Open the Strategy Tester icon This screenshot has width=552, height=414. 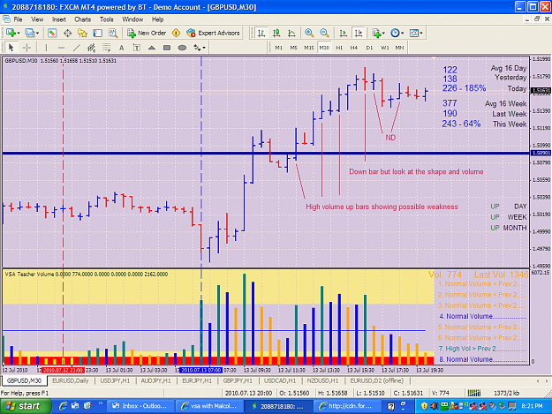113,33
